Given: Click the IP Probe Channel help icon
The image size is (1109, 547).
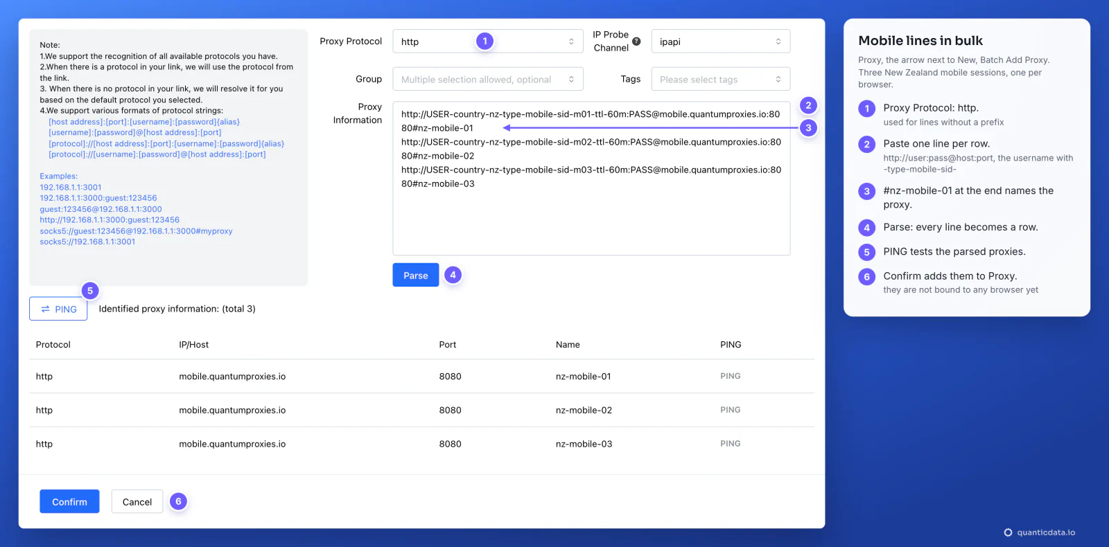Looking at the screenshot, I should click(x=636, y=42).
